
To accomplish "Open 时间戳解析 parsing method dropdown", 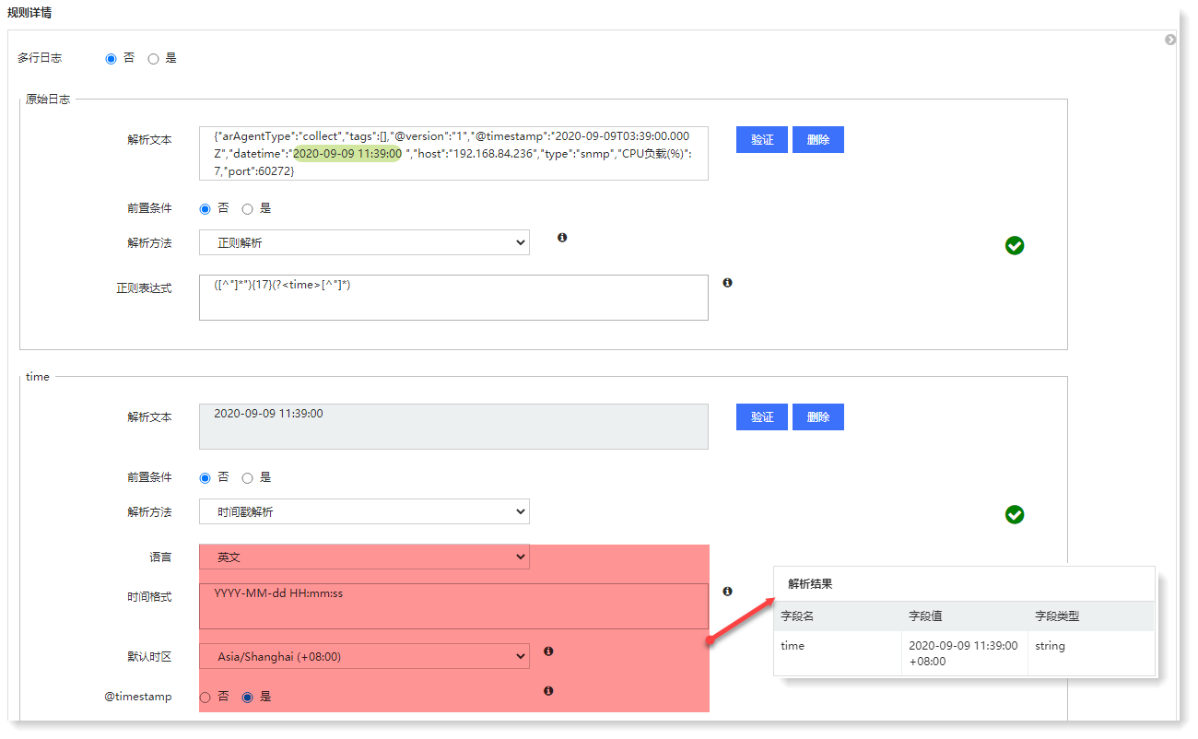I will click(x=364, y=511).
